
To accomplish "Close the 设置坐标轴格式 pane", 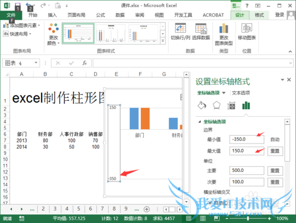I will [x=289, y=79].
